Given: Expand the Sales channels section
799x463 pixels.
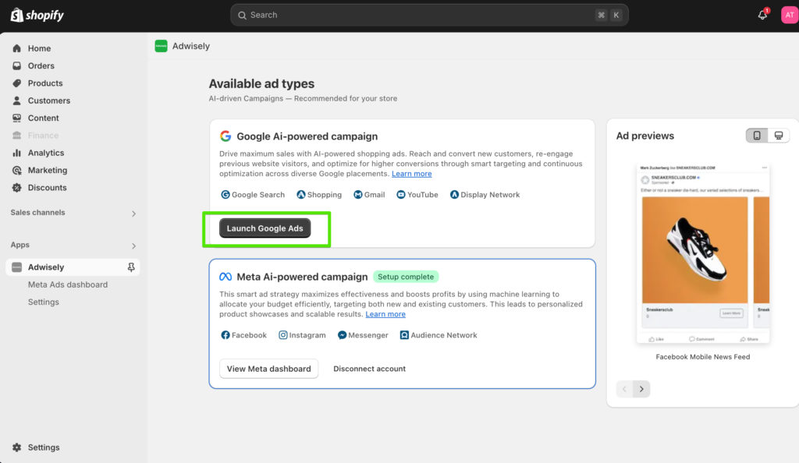Looking at the screenshot, I should 133,214.
